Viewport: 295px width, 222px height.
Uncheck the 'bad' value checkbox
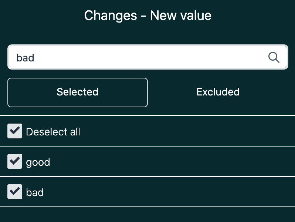pos(15,192)
